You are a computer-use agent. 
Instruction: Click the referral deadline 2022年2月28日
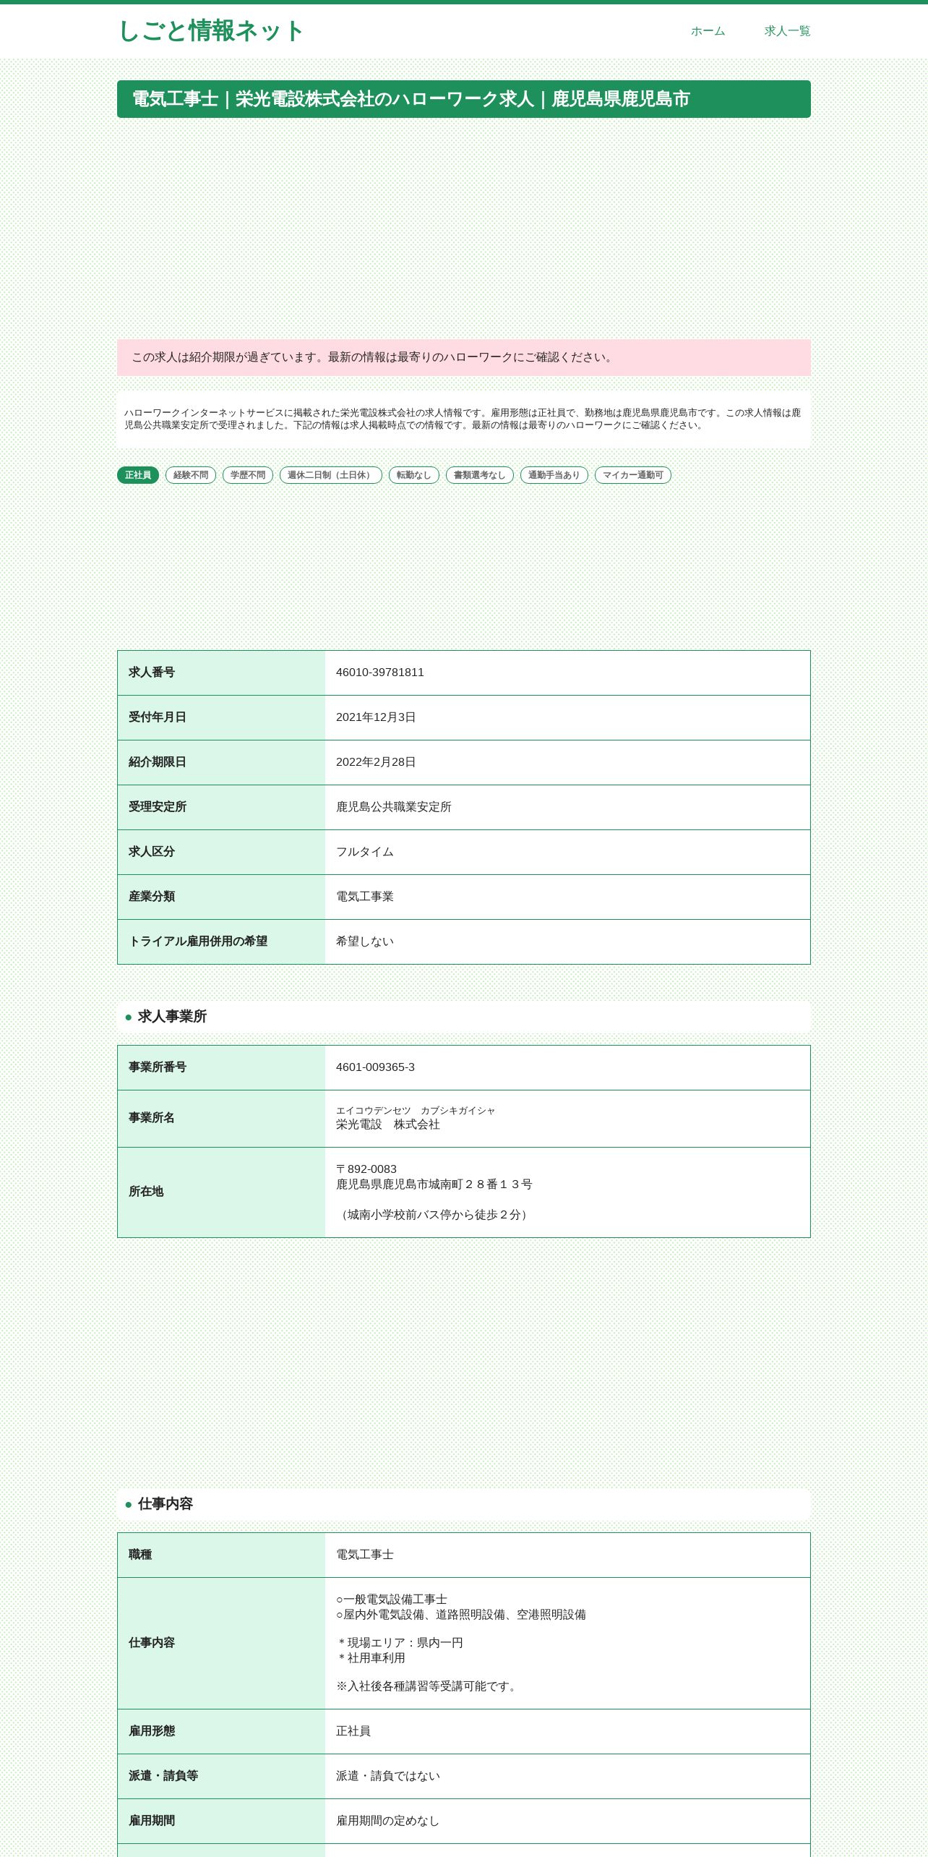(x=376, y=762)
